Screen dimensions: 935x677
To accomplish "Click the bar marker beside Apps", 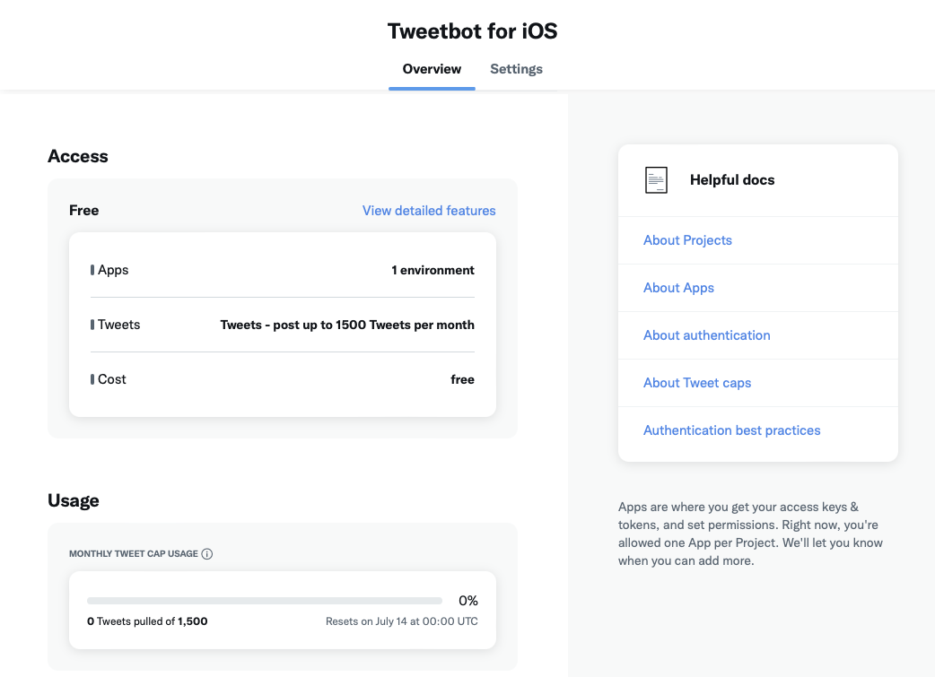I will pos(92,270).
